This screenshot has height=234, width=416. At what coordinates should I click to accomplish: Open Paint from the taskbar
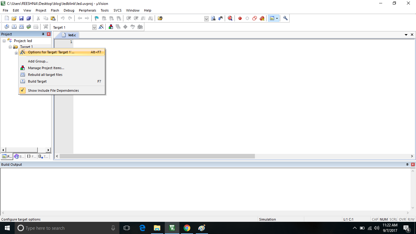[x=202, y=228]
